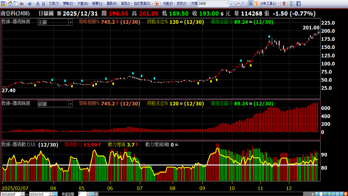Click the GO button after end date
Image resolution: width=348 pixels, height=196 pixels.
coord(55,194)
